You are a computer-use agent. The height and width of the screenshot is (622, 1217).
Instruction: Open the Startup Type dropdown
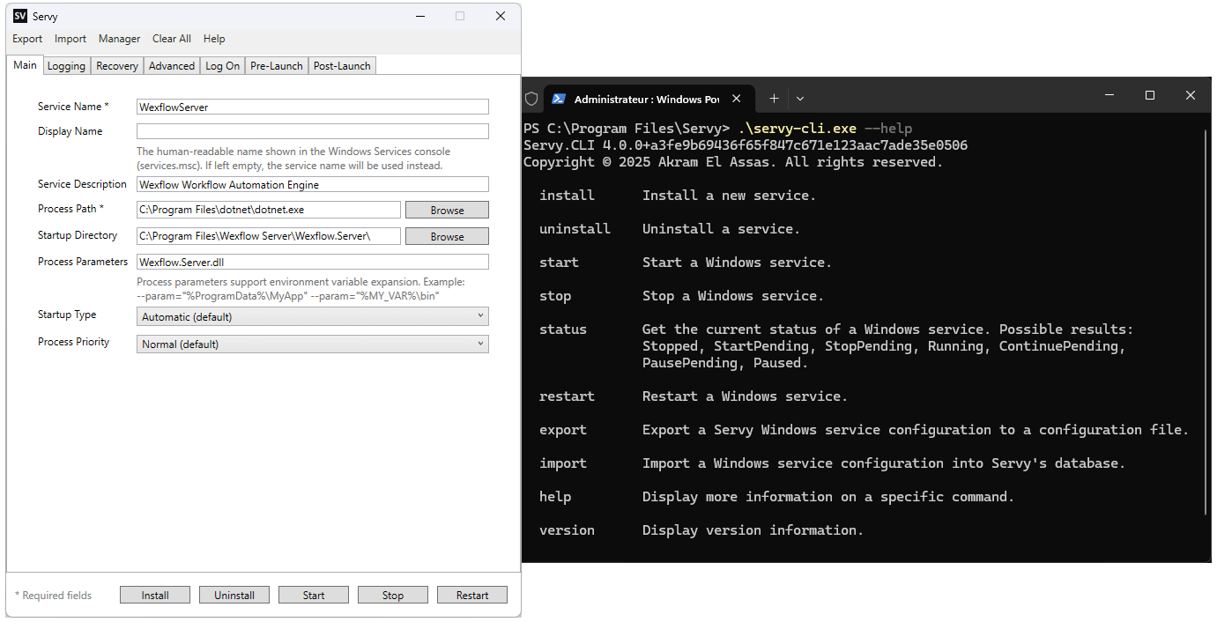pos(313,316)
